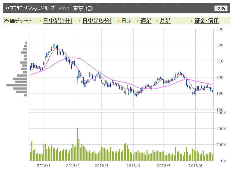233x174 pixels.
Task: Click the 190 price axis label
Action: (x=220, y=93)
